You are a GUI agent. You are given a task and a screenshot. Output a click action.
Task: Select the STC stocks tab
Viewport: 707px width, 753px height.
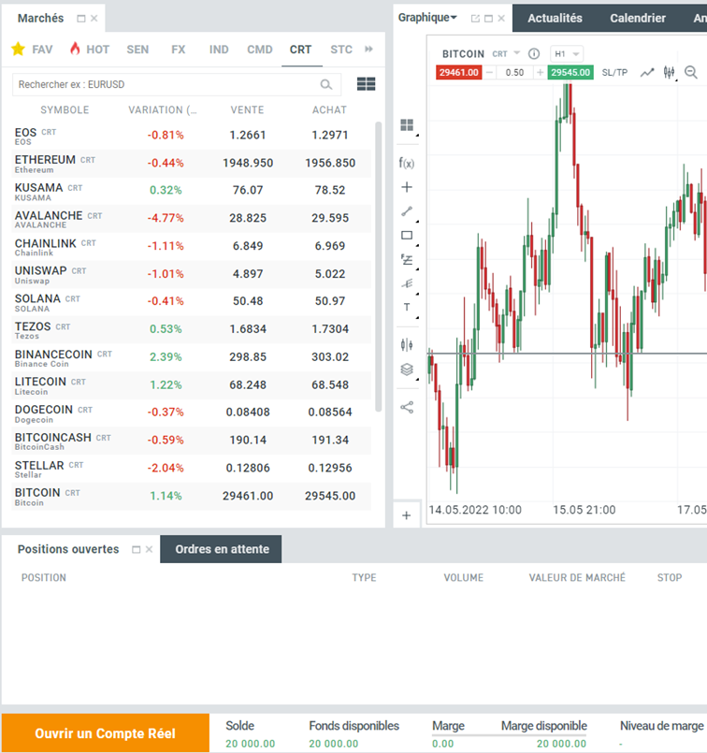tap(341, 49)
